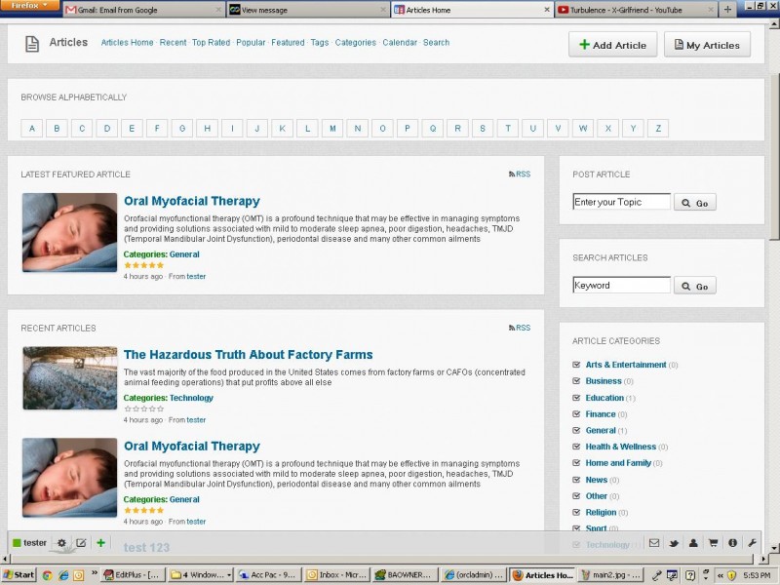Toggle the Health & Wellness category checkbox
The width and height of the screenshot is (780, 585).
[576, 447]
